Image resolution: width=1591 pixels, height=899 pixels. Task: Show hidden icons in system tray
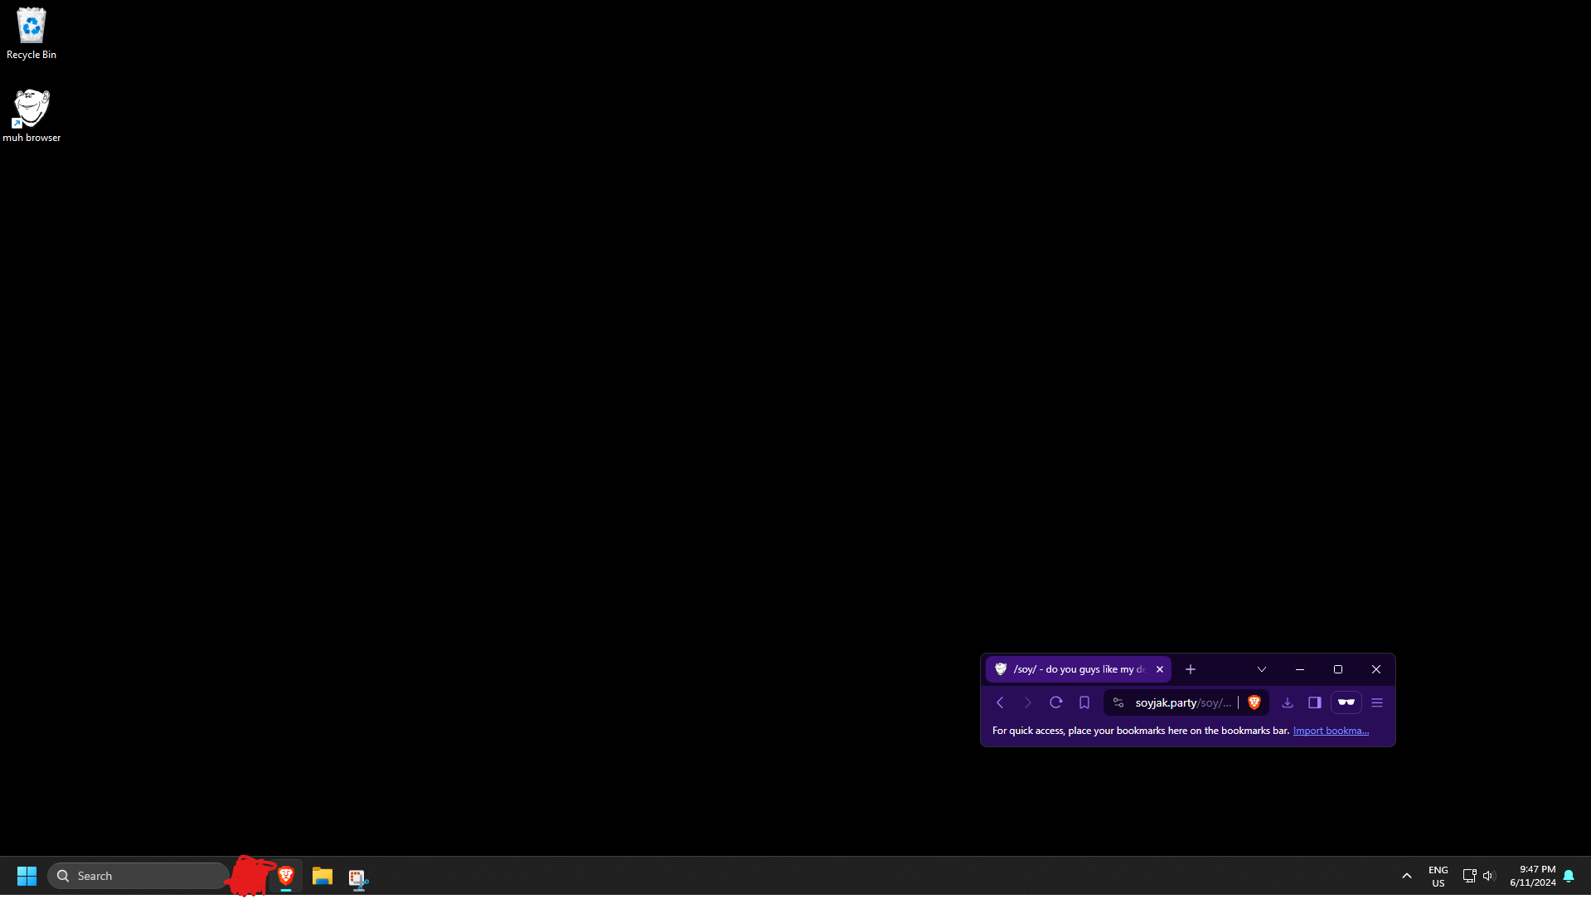[x=1407, y=876]
